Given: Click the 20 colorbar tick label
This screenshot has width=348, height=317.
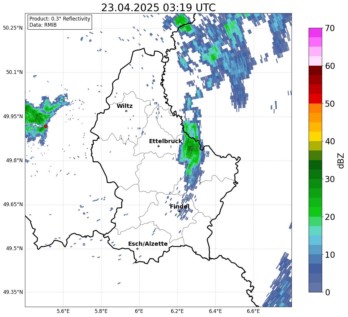Looking at the screenshot, I should [330, 217].
